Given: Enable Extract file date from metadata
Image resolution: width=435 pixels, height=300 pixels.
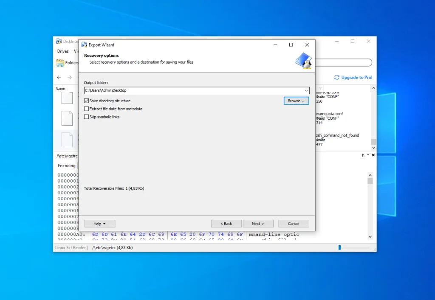Looking at the screenshot, I should click(87, 109).
